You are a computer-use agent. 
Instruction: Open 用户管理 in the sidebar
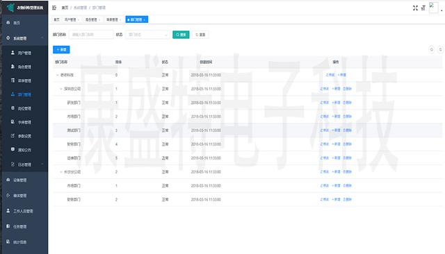tap(24, 53)
